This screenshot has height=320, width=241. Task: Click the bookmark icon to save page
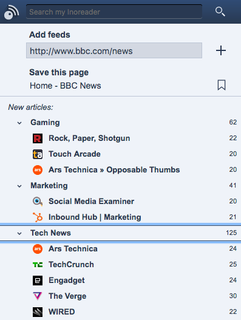pyautogui.click(x=222, y=85)
